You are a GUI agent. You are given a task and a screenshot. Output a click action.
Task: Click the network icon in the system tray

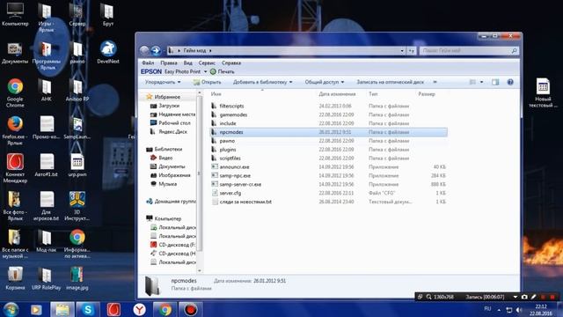[x=508, y=309]
